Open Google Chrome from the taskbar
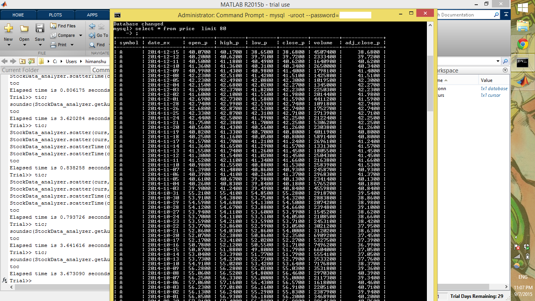The width and height of the screenshot is (535, 301). [x=523, y=44]
